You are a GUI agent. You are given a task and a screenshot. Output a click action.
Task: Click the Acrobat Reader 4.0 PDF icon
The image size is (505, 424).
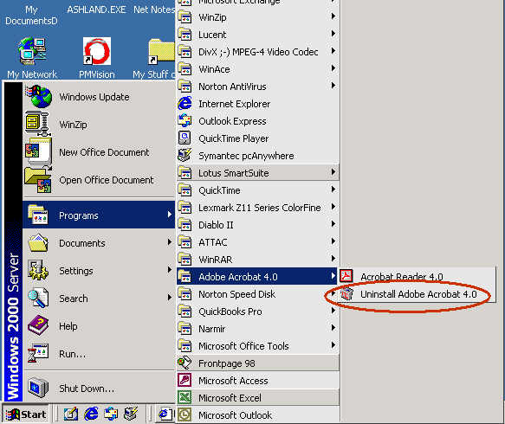pyautogui.click(x=346, y=276)
